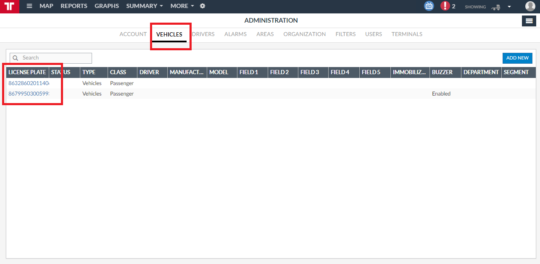The width and height of the screenshot is (540, 264).
Task: Open the showing dropdown caret
Action: click(509, 7)
